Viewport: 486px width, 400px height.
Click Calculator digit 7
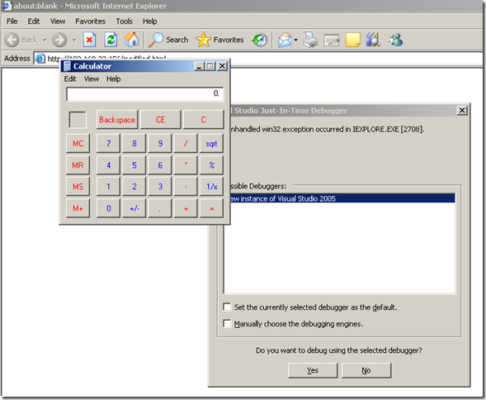[108, 144]
